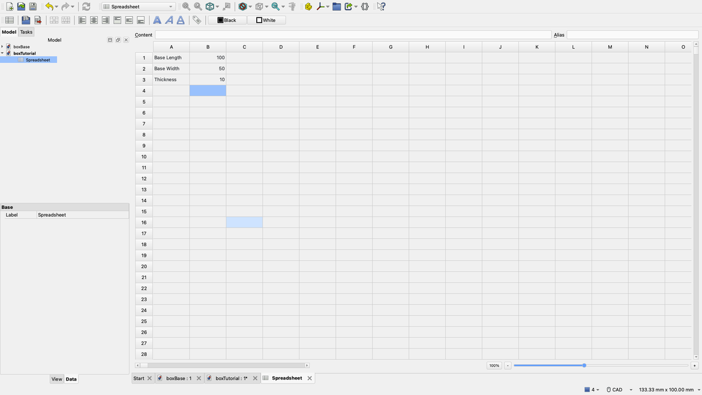Expand the boxBase tree item
The height and width of the screenshot is (395, 702).
(x=2, y=46)
